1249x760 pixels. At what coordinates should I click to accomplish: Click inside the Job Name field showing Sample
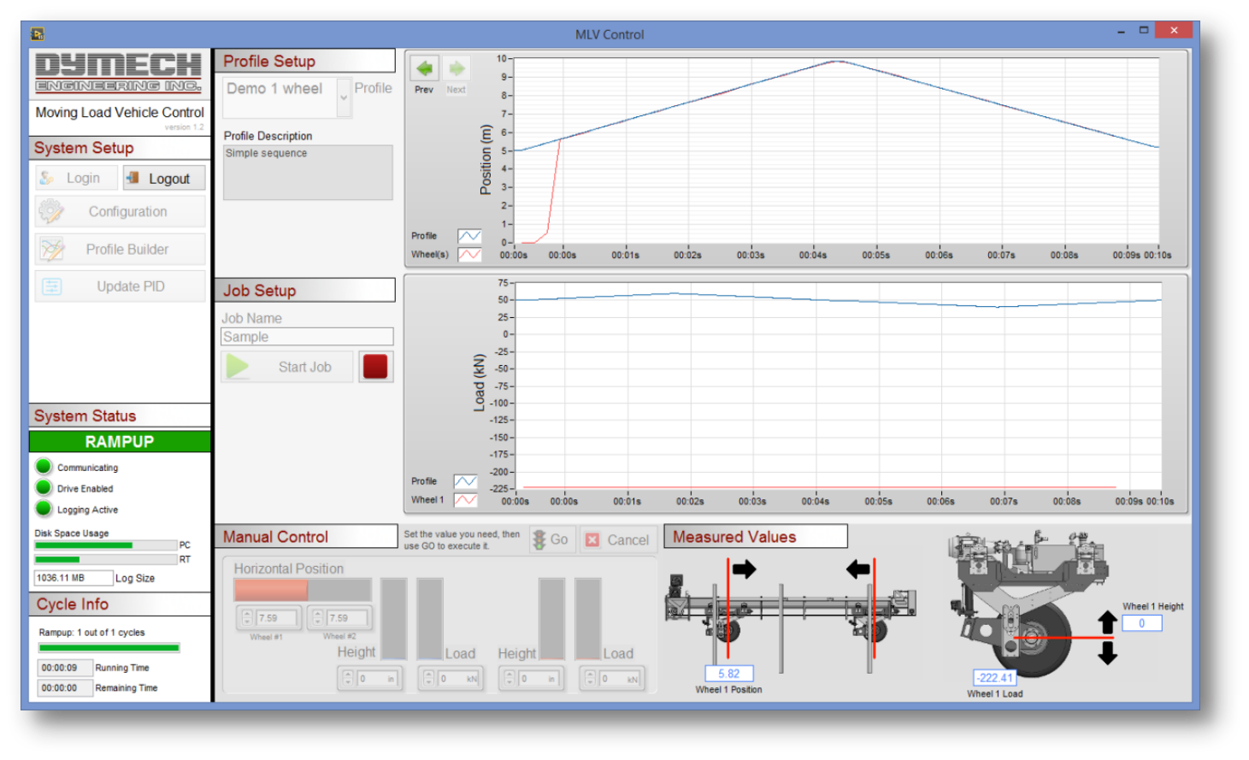(306, 336)
